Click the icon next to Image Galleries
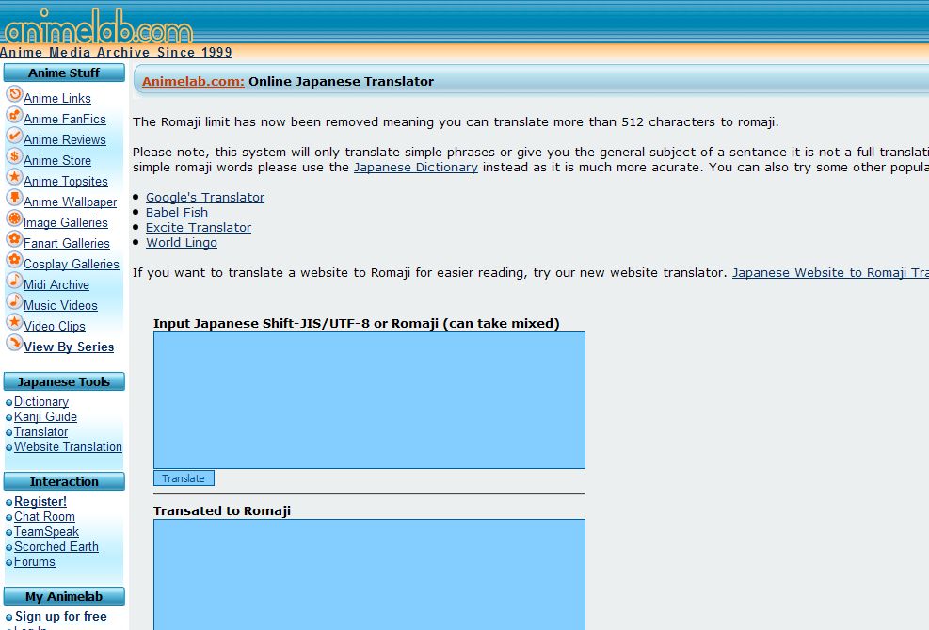 pyautogui.click(x=14, y=218)
